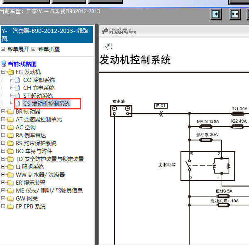The height and width of the screenshot is (245, 249).
Task: Expand the LI 照明系统 node
Action: click(x=3, y=166)
